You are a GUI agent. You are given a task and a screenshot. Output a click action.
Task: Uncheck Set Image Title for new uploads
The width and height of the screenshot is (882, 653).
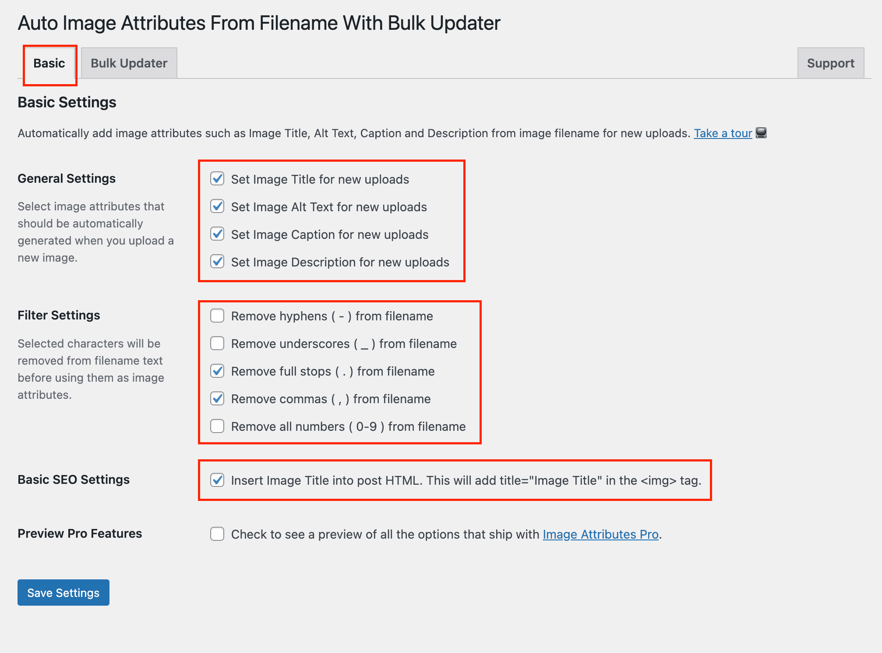point(217,179)
